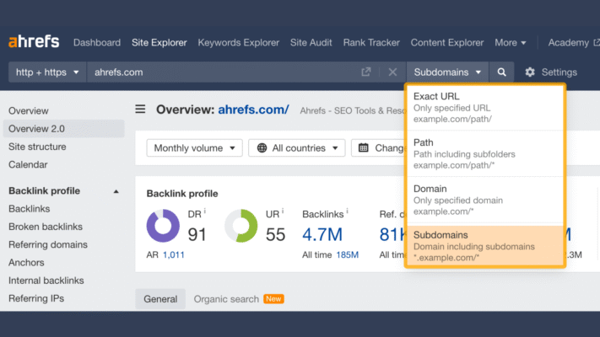Click the ahrefs logo
Image resolution: width=600 pixels, height=337 pixels.
pos(34,41)
